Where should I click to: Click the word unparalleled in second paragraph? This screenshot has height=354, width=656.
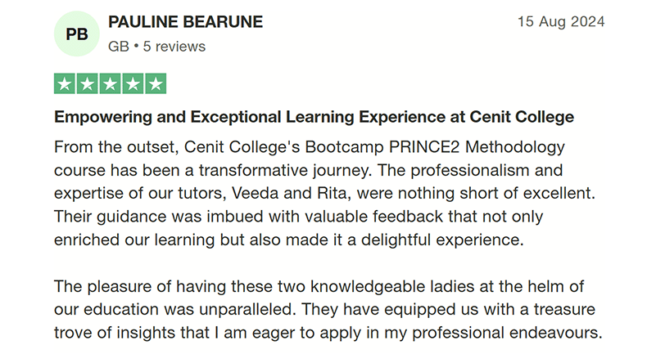click(247, 309)
